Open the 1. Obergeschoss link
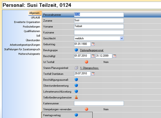The image size is (161, 118). [89, 68]
